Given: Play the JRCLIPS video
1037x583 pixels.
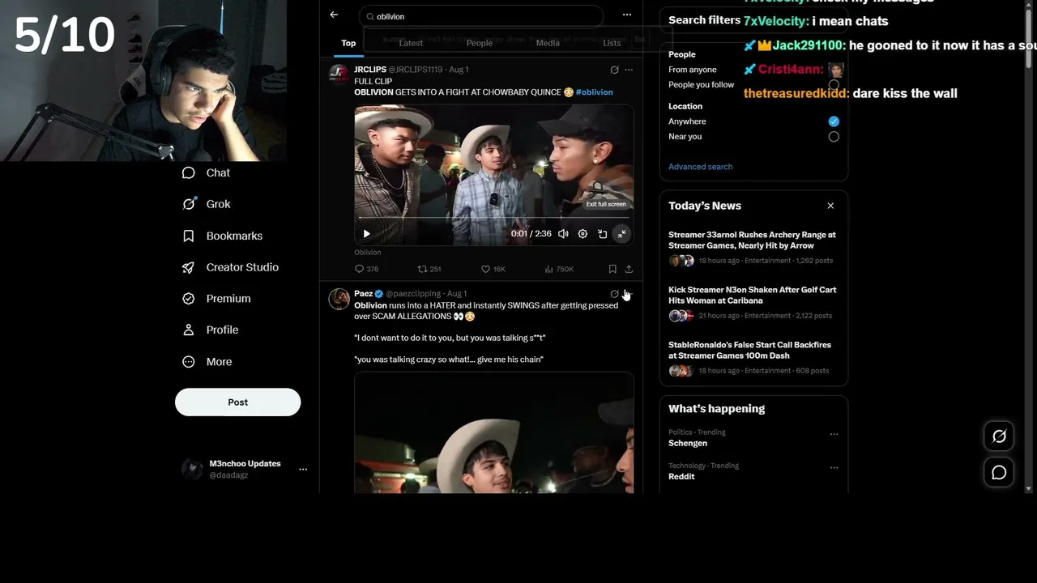Looking at the screenshot, I should pyautogui.click(x=366, y=234).
